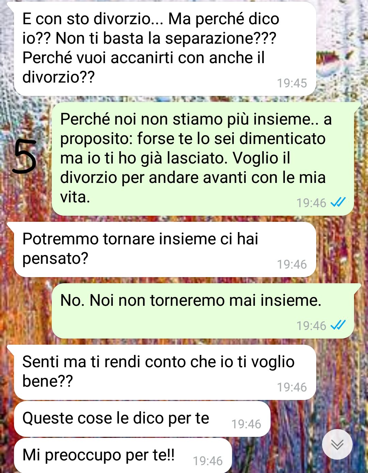Tap 19:46 timestamp on 'ti voglio bene??' bubble
This screenshot has height=473, width=368.
292,387
